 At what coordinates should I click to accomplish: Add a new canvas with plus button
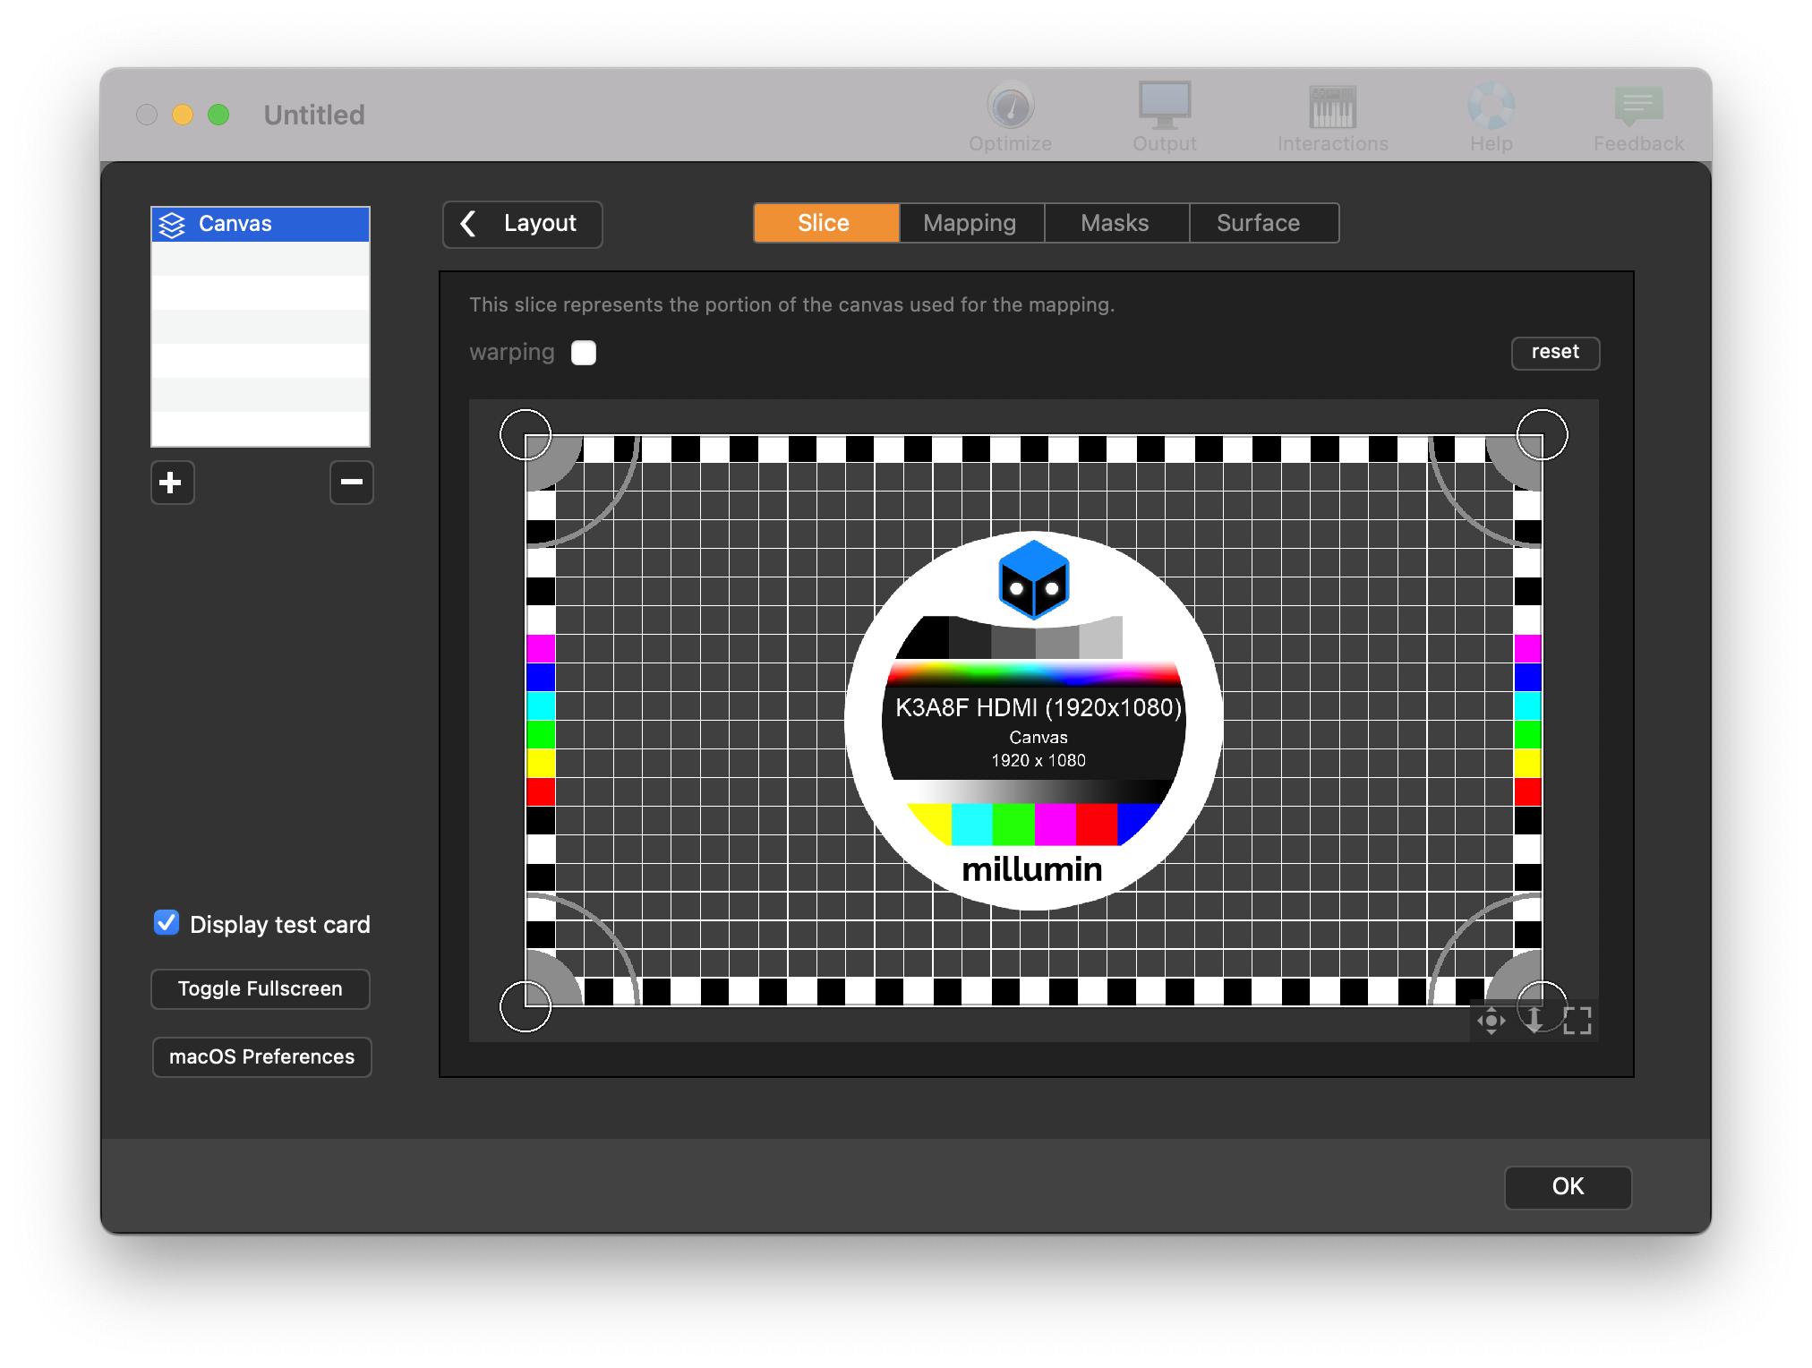(x=172, y=483)
